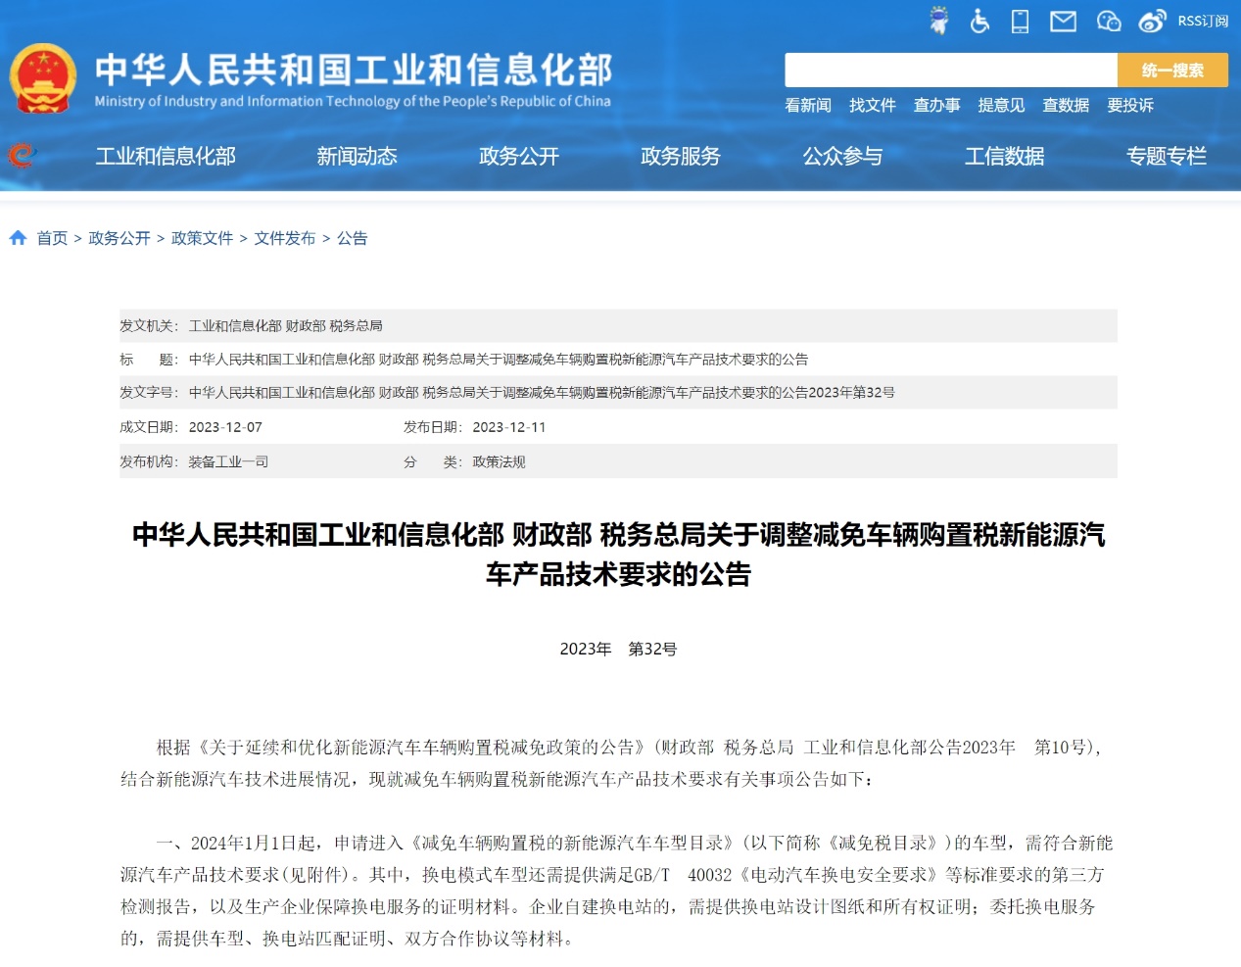Screen dimensions: 1241x967
Task: Open the mobile phone version icon
Action: point(1021,21)
